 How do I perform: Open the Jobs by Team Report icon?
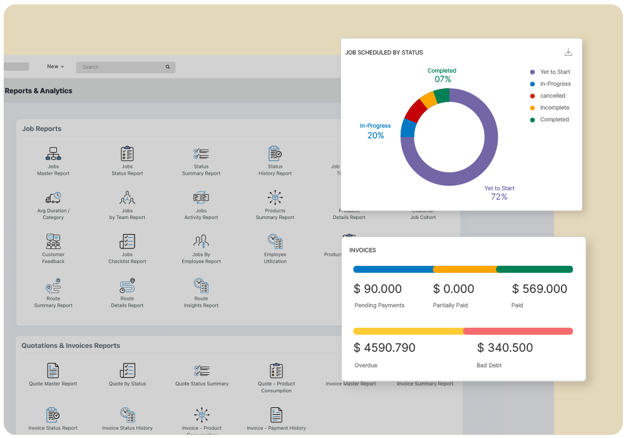point(127,198)
